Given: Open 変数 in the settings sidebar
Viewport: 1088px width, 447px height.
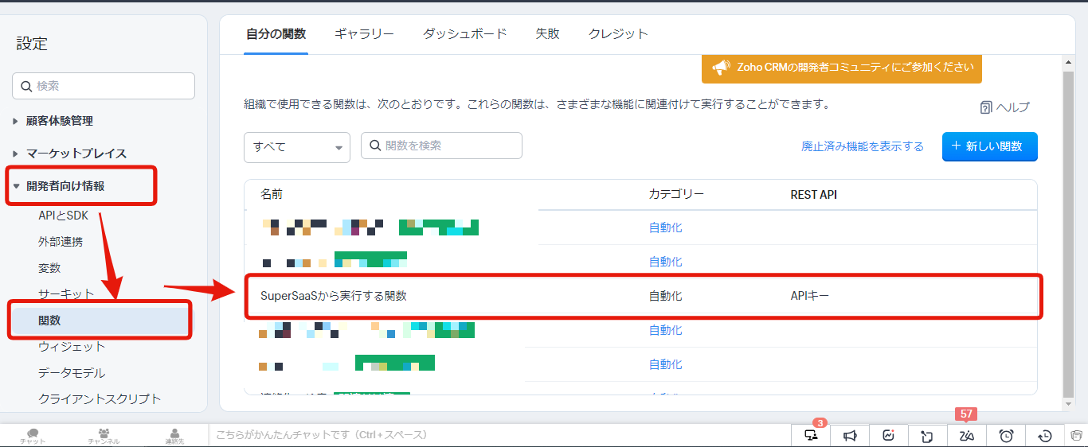Looking at the screenshot, I should click(x=49, y=268).
